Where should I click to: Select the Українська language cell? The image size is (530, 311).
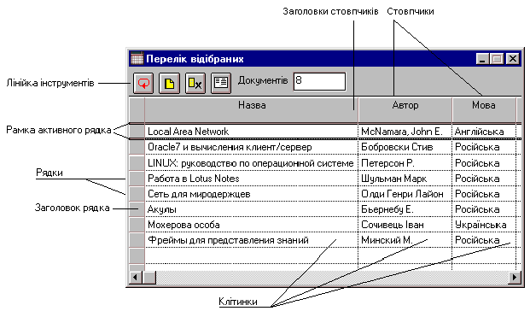484,225
